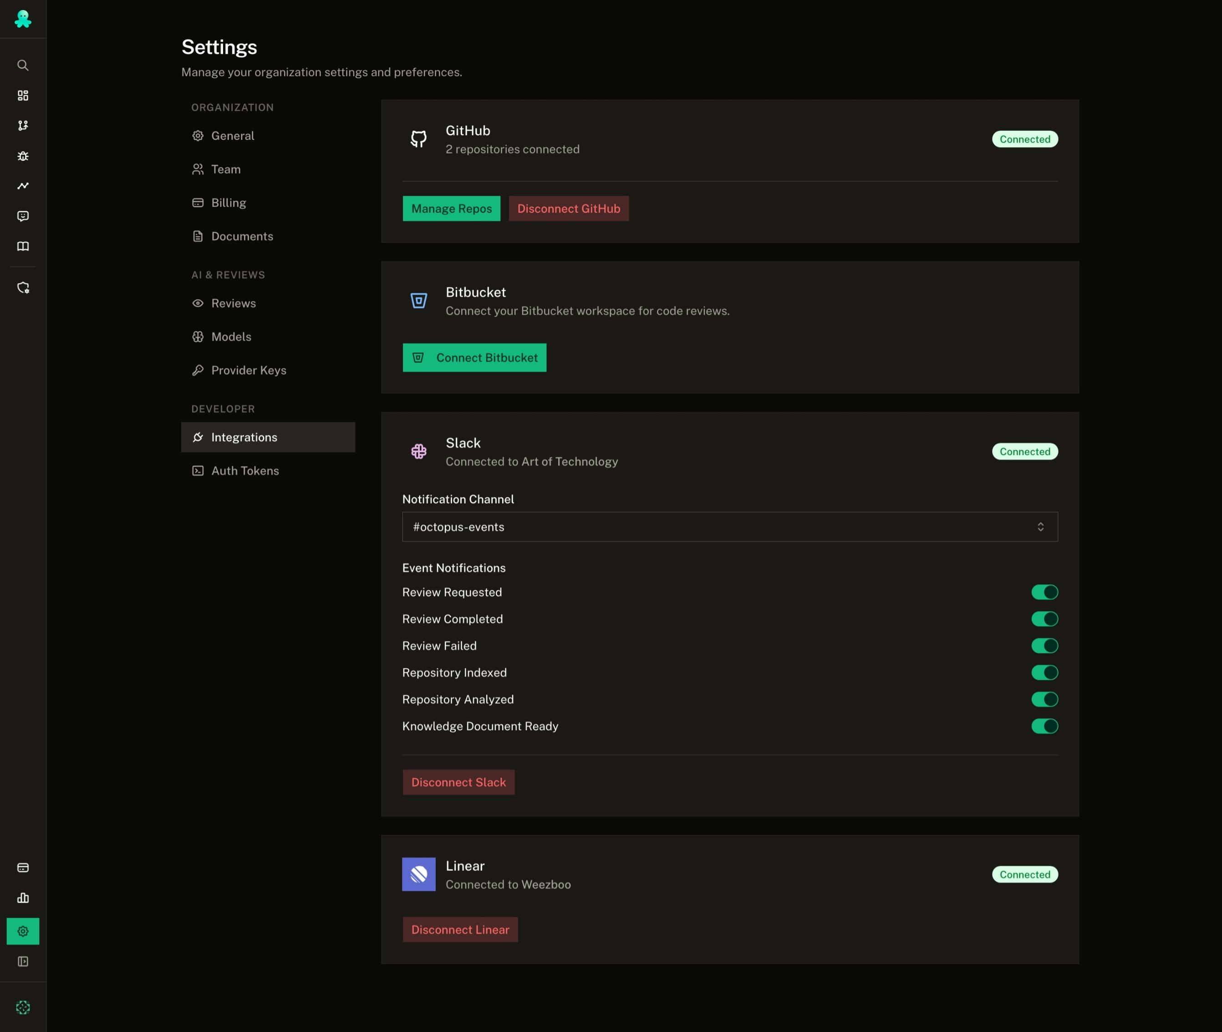Click Disconnect Linear button
The width and height of the screenshot is (1222, 1032).
point(460,930)
